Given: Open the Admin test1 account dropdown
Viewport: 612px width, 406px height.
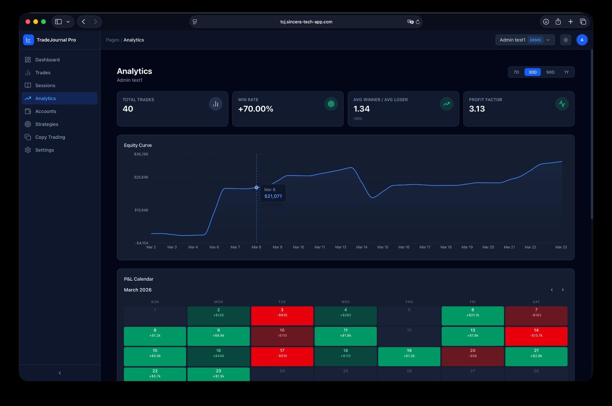Looking at the screenshot, I should point(524,40).
